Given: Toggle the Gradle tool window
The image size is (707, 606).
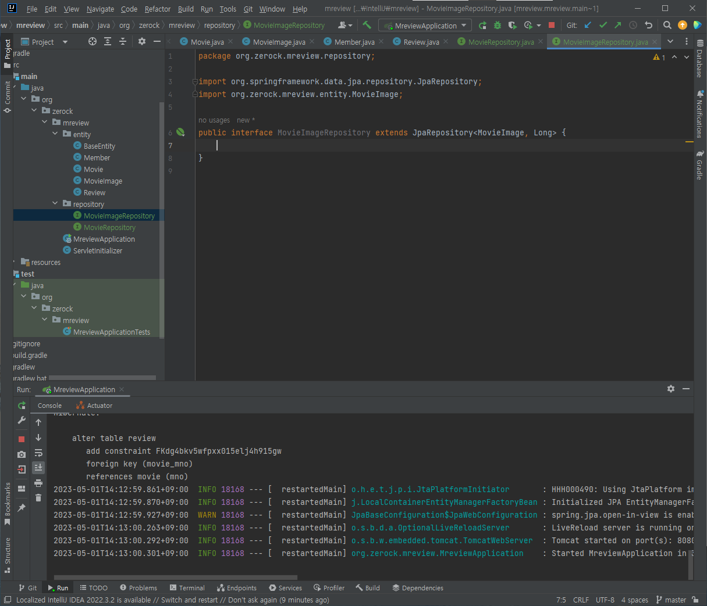Looking at the screenshot, I should (699, 165).
